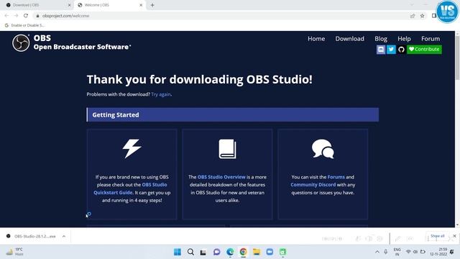Click the book overview icon
460x259 pixels.
pos(227,149)
